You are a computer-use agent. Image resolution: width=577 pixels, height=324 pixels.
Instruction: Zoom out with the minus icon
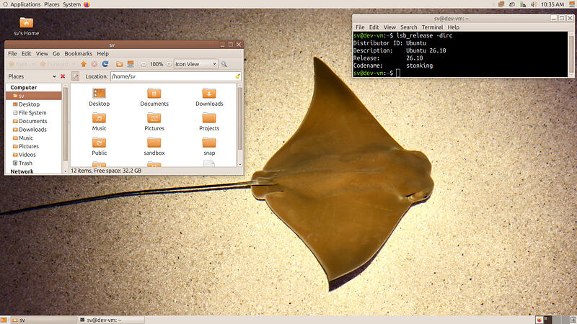[x=144, y=64]
